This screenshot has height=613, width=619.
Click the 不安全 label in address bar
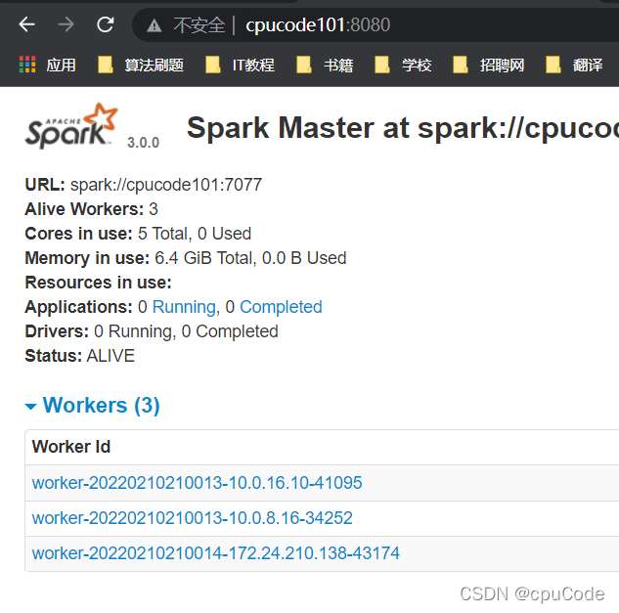click(199, 25)
